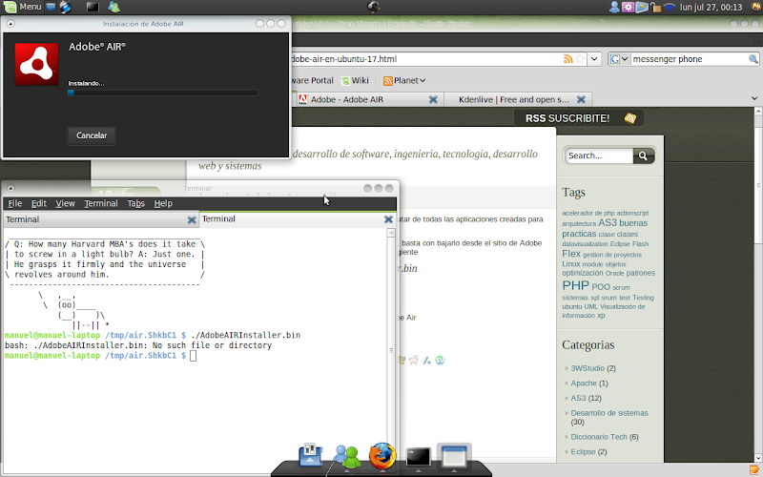Close the first Terminal tab

(192, 220)
